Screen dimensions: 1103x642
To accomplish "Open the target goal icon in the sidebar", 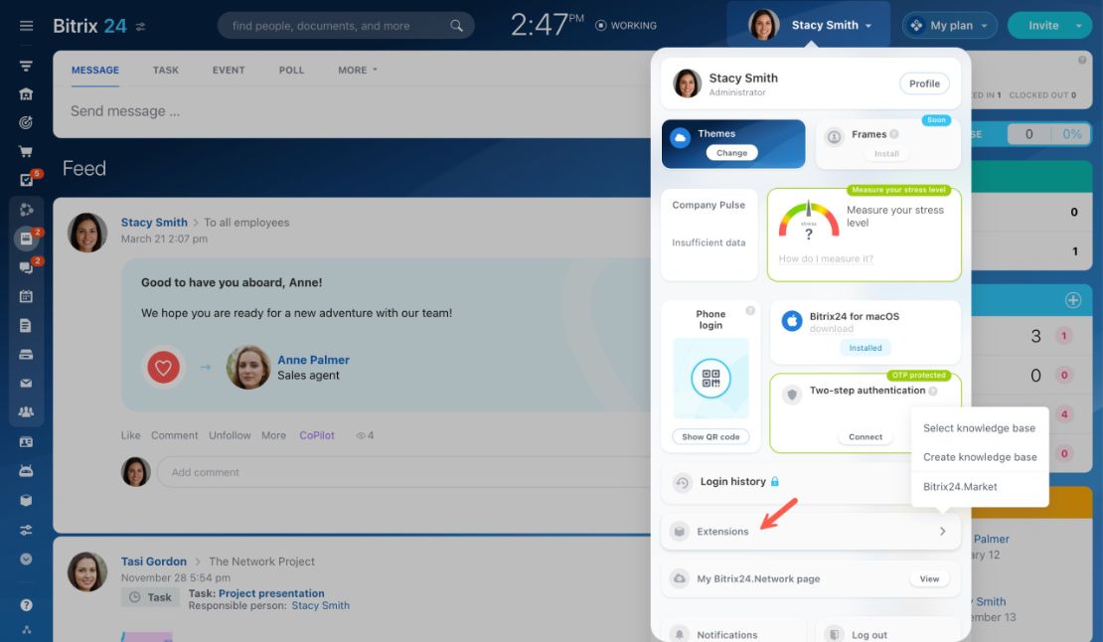I will 26,122.
